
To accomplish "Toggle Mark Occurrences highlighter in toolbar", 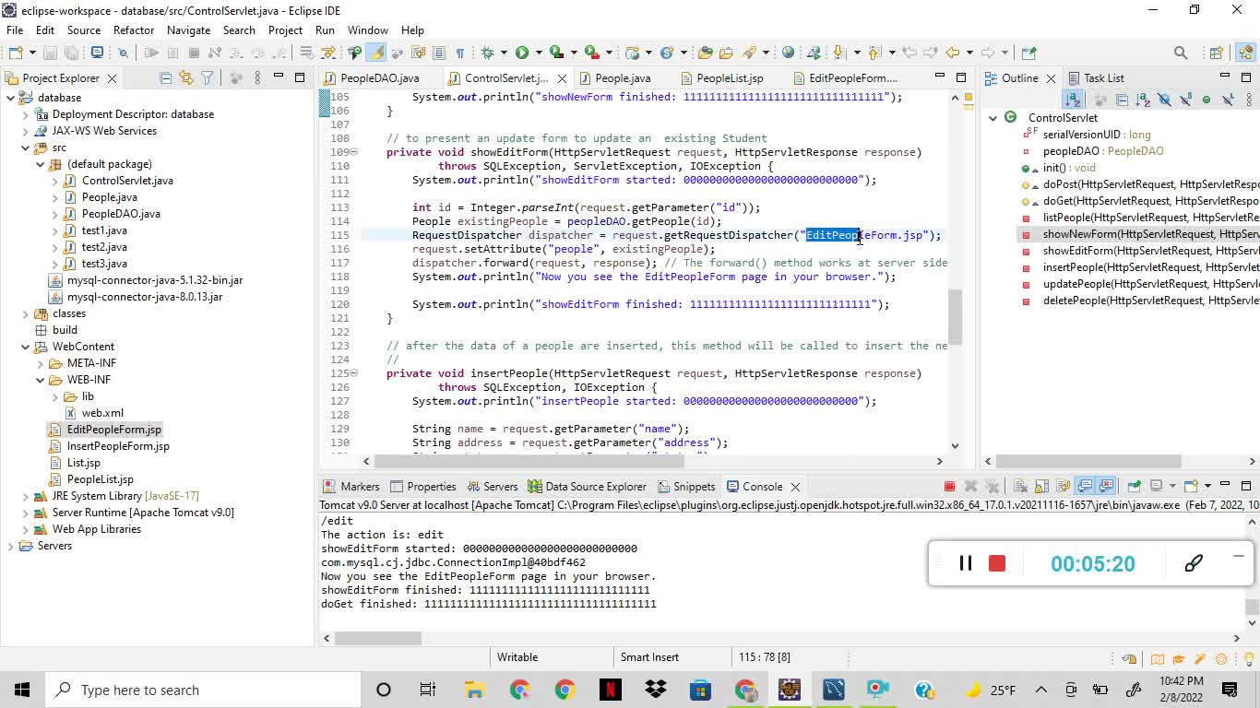I will pyautogui.click(x=375, y=53).
